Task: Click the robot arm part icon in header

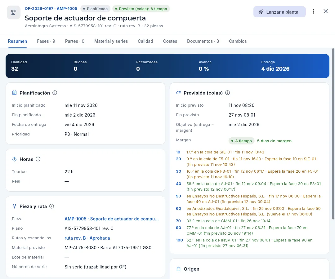Action: click(x=14, y=12)
